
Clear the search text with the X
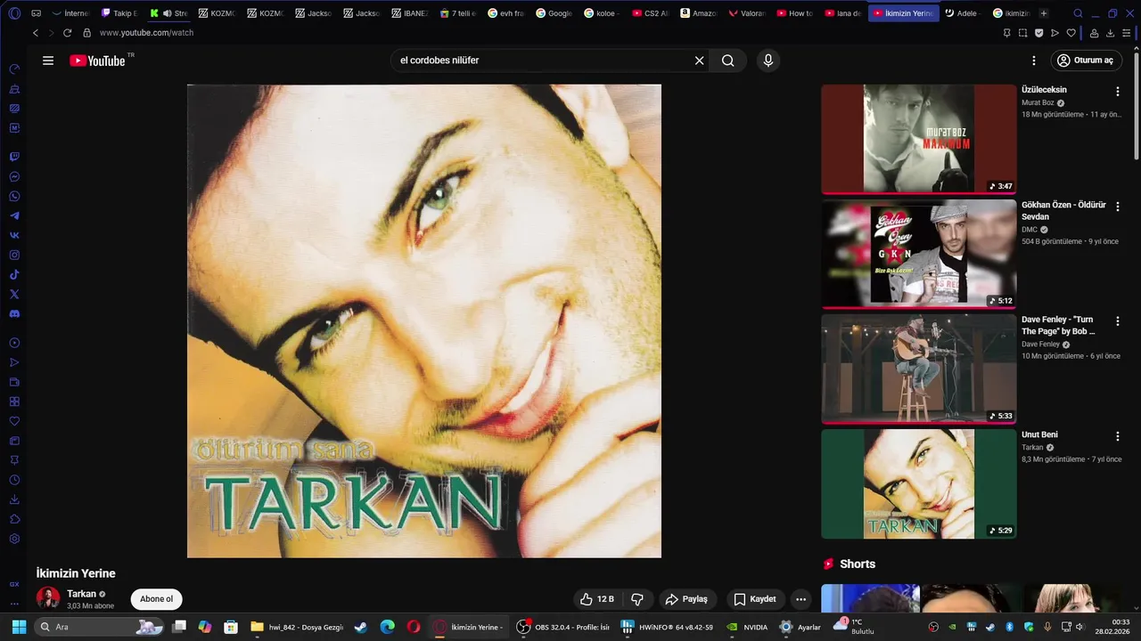pos(700,61)
